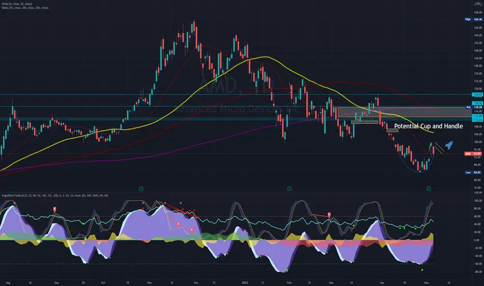Click the High 164.46 price label
484x286 pixels.
(474, 19)
